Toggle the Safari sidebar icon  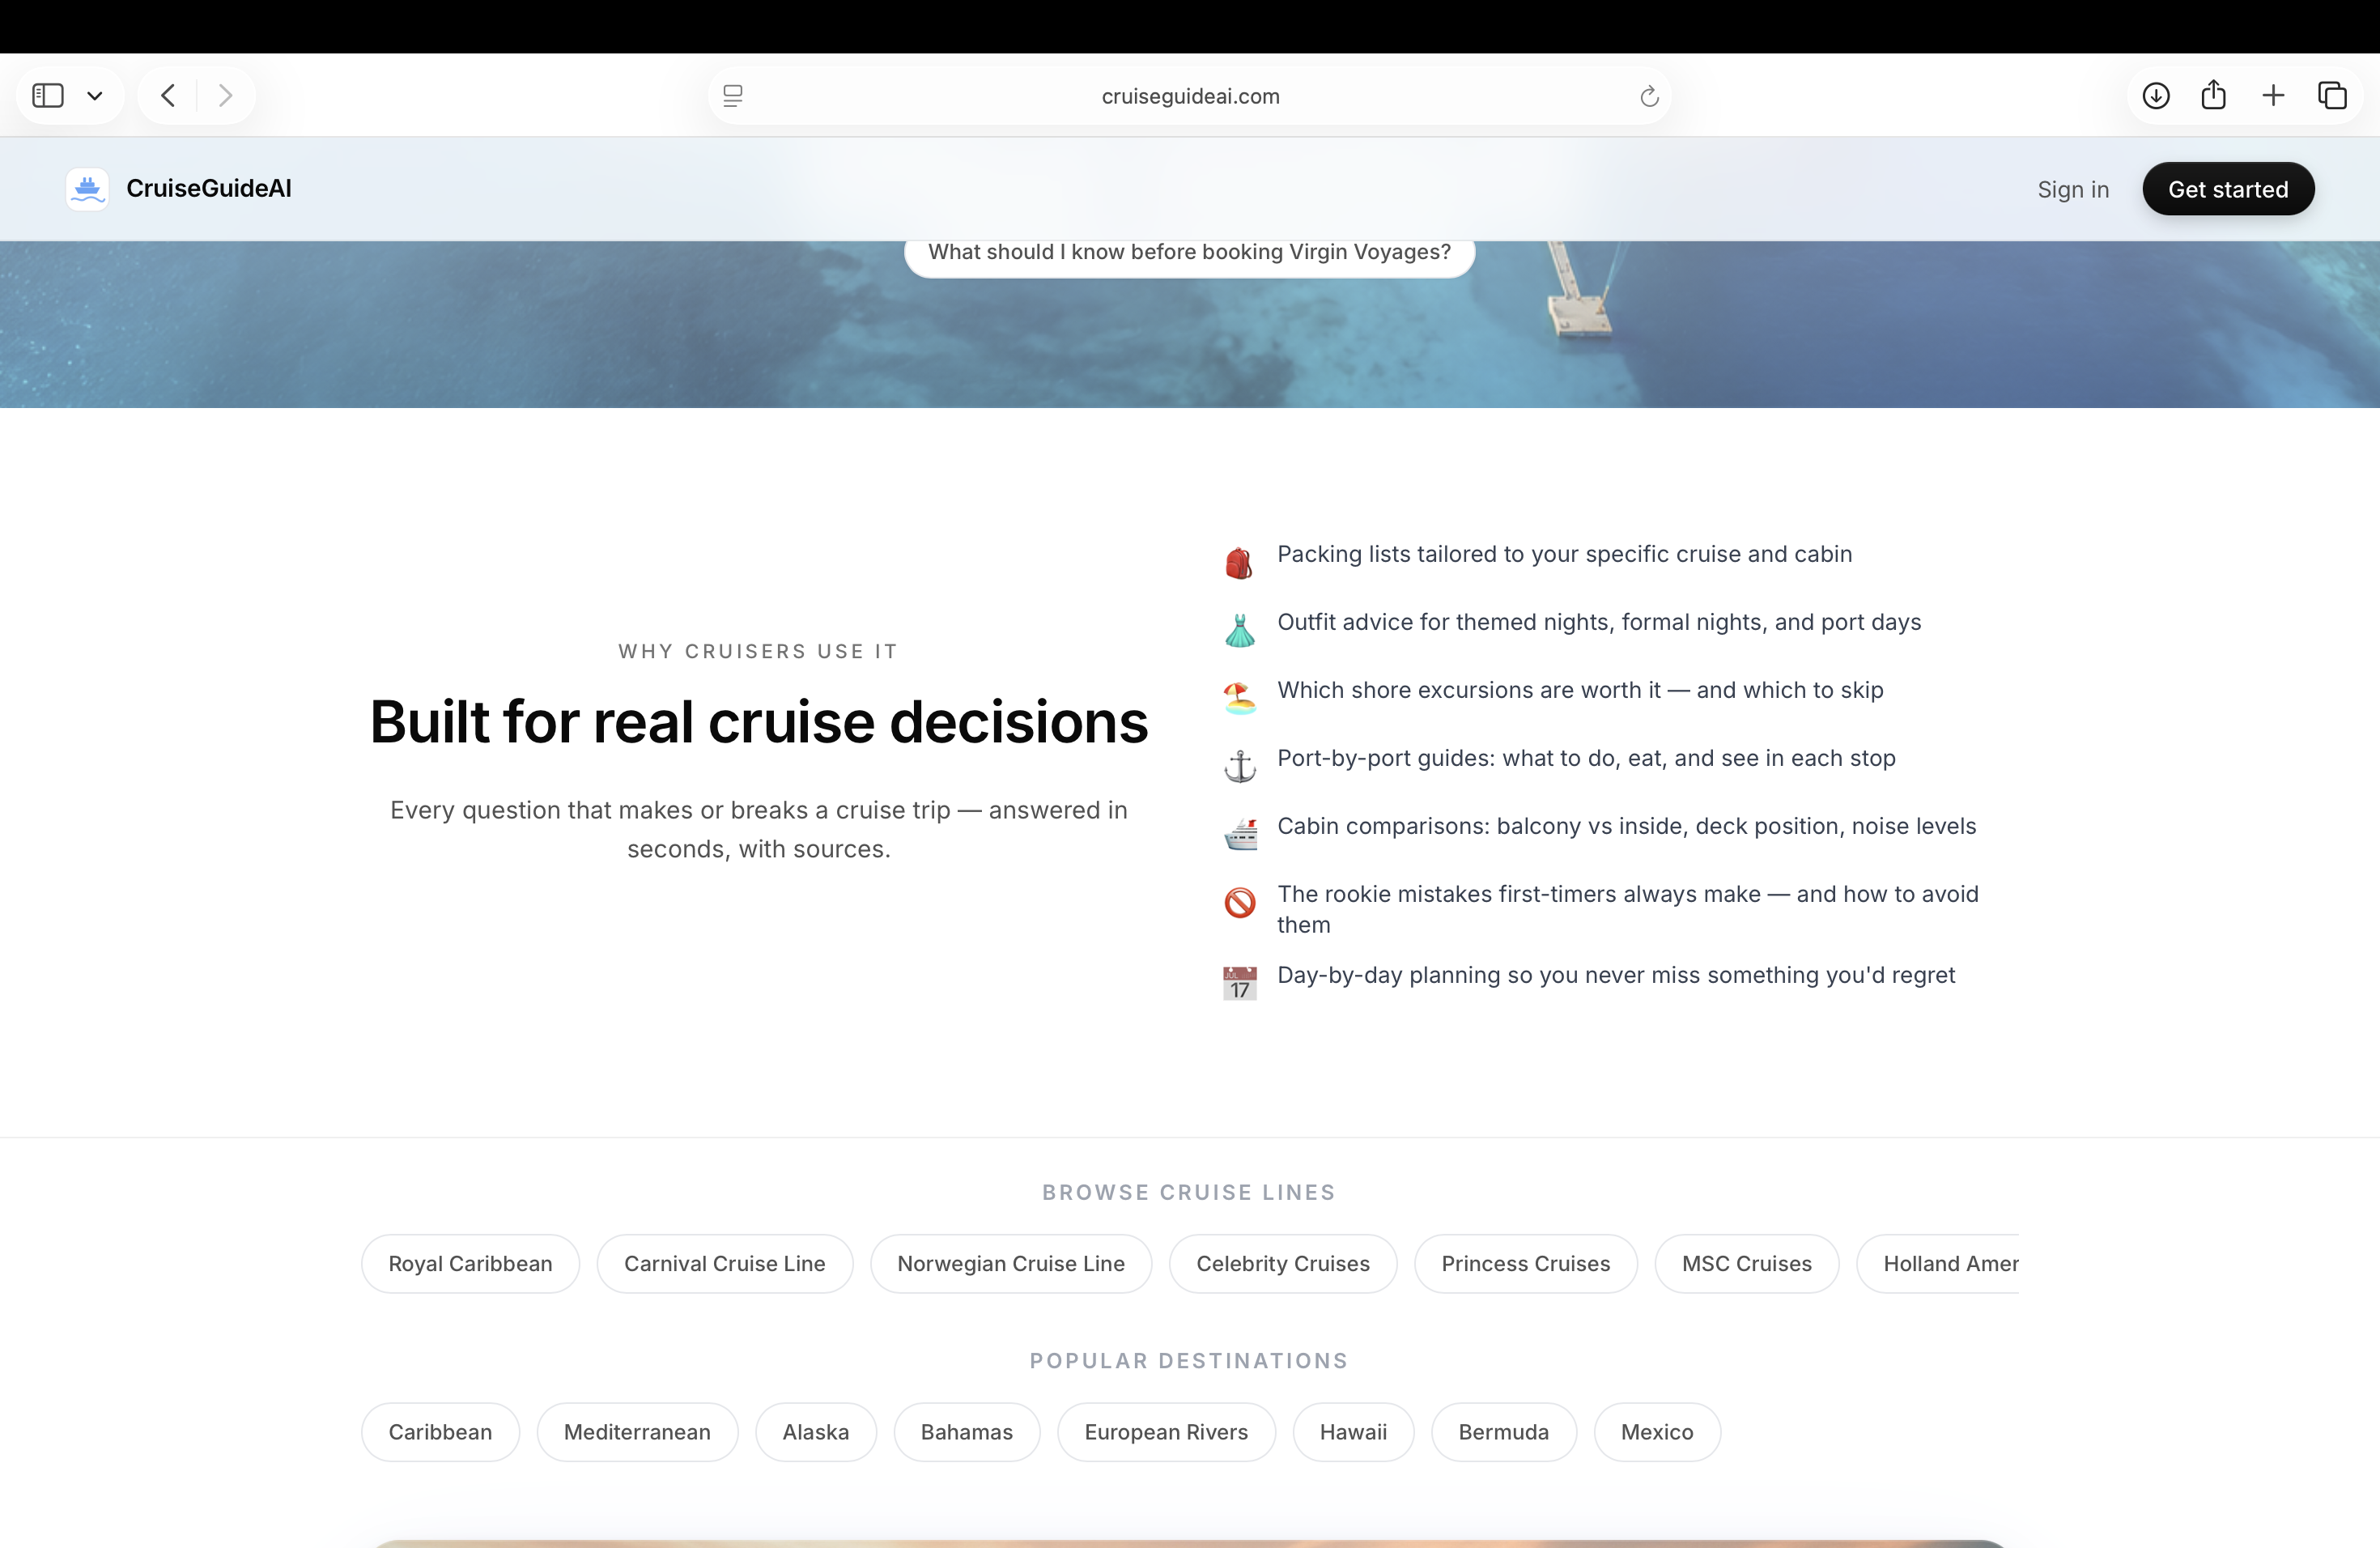[x=48, y=96]
